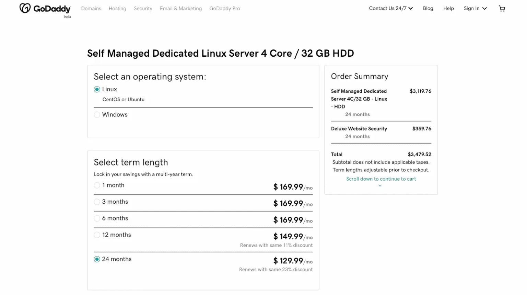This screenshot has height=295, width=527.
Task: Click the $149.99/mo price
Action: [x=293, y=237]
